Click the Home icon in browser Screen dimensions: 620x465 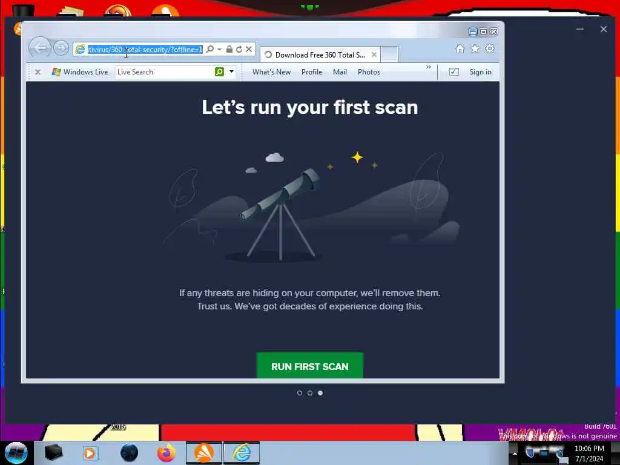click(460, 48)
